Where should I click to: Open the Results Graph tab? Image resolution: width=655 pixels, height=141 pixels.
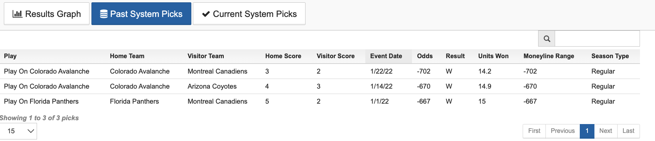click(47, 14)
